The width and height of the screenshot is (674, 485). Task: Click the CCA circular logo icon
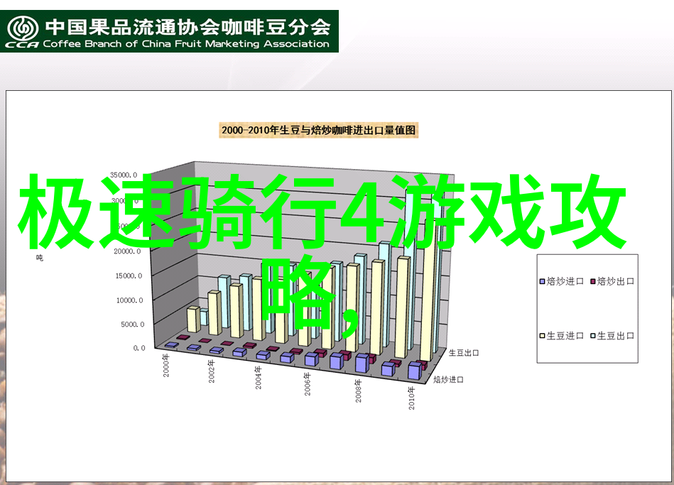pos(23,27)
